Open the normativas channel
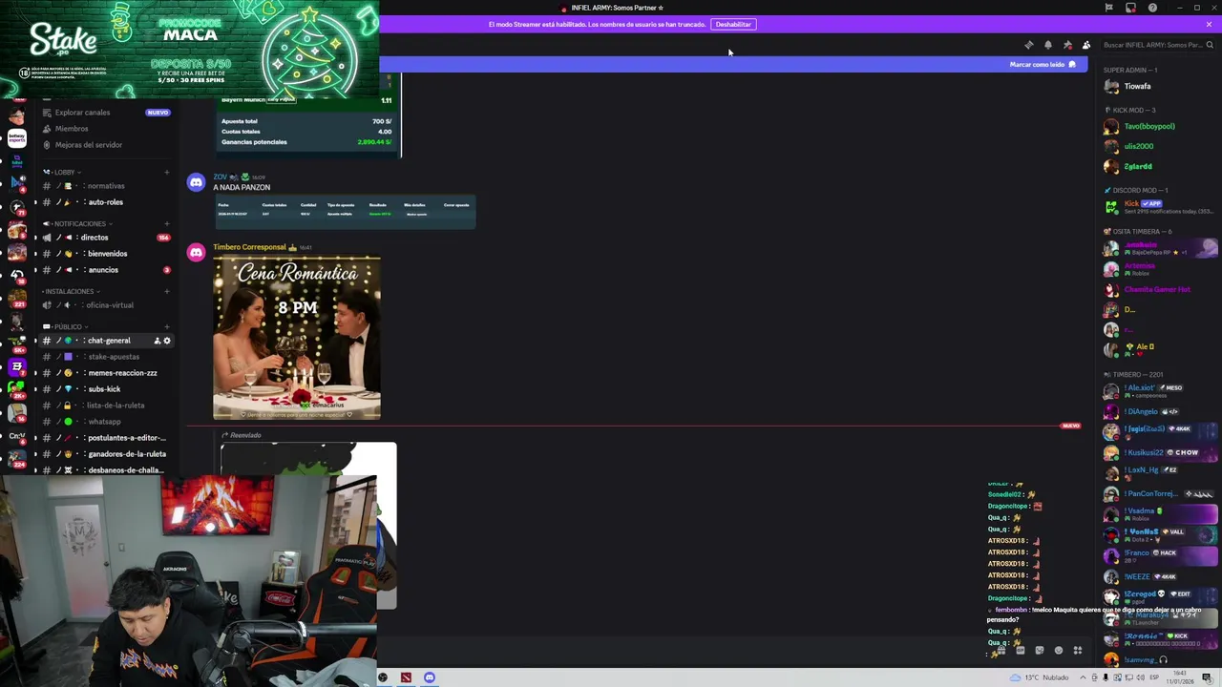1222x687 pixels. 105,186
